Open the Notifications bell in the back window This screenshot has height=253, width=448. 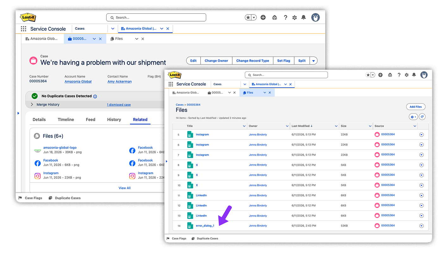click(303, 17)
